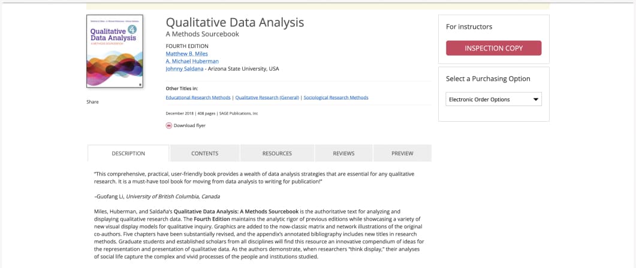Switch to the Contents tab
636x268 pixels.
(204, 153)
